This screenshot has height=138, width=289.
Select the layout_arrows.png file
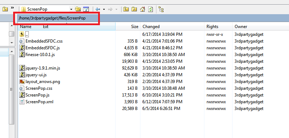[x=43, y=82]
